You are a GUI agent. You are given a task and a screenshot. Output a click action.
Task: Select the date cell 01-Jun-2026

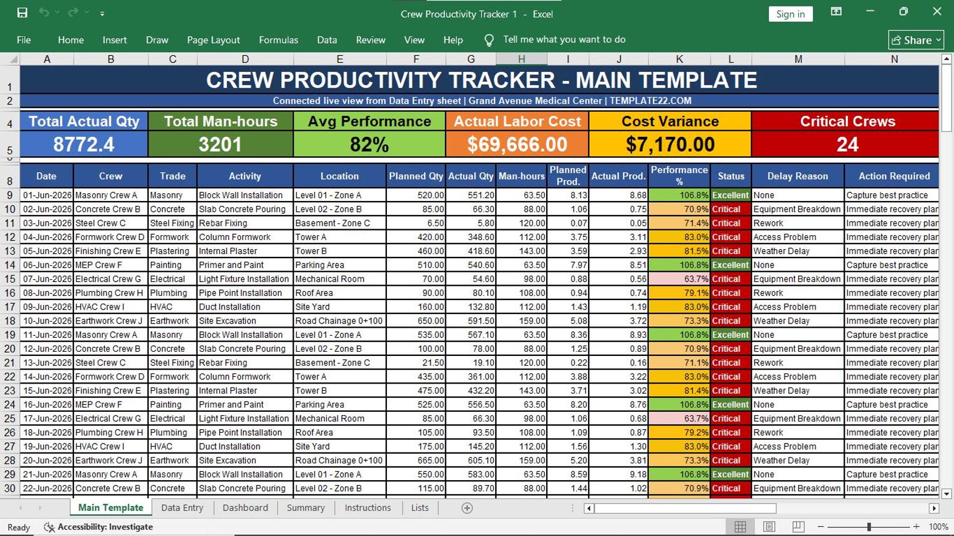[x=47, y=195]
